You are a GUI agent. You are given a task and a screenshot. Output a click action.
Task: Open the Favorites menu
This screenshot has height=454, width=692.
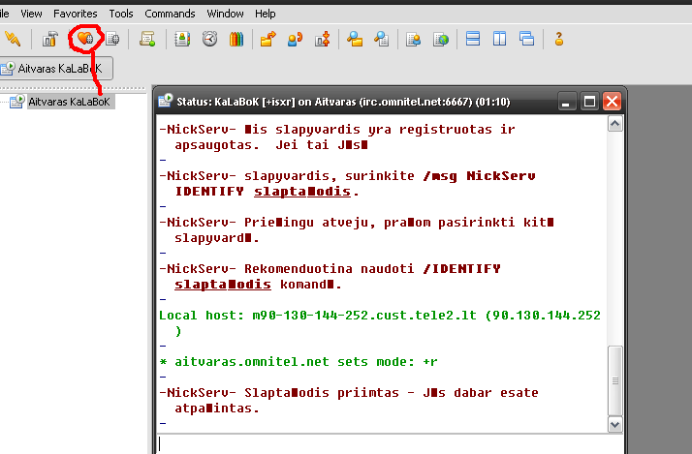[75, 14]
